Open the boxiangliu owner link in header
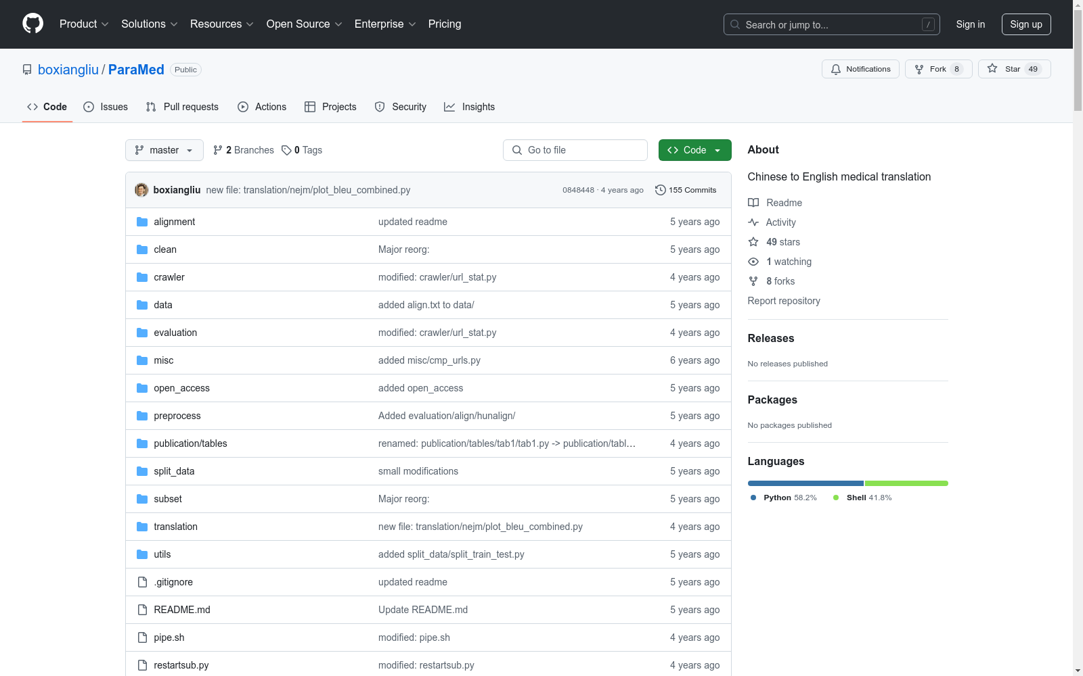 [x=68, y=70]
